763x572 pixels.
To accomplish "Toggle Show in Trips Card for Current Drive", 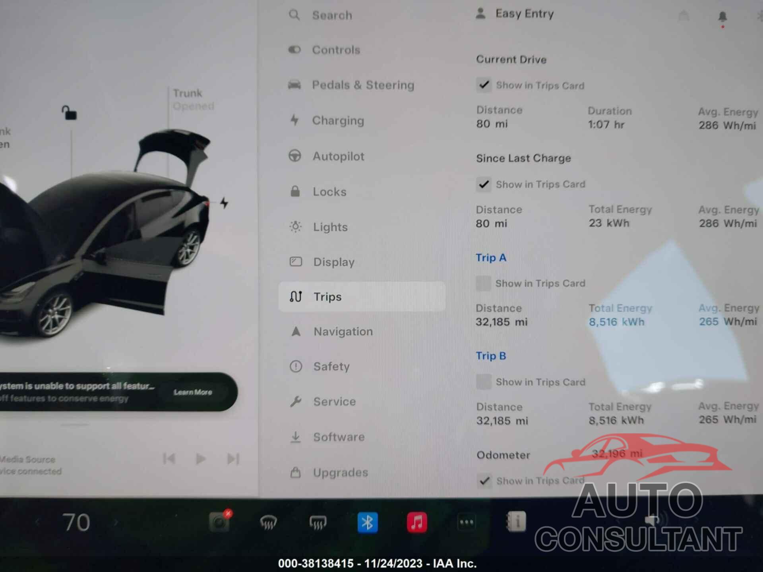I will click(484, 85).
